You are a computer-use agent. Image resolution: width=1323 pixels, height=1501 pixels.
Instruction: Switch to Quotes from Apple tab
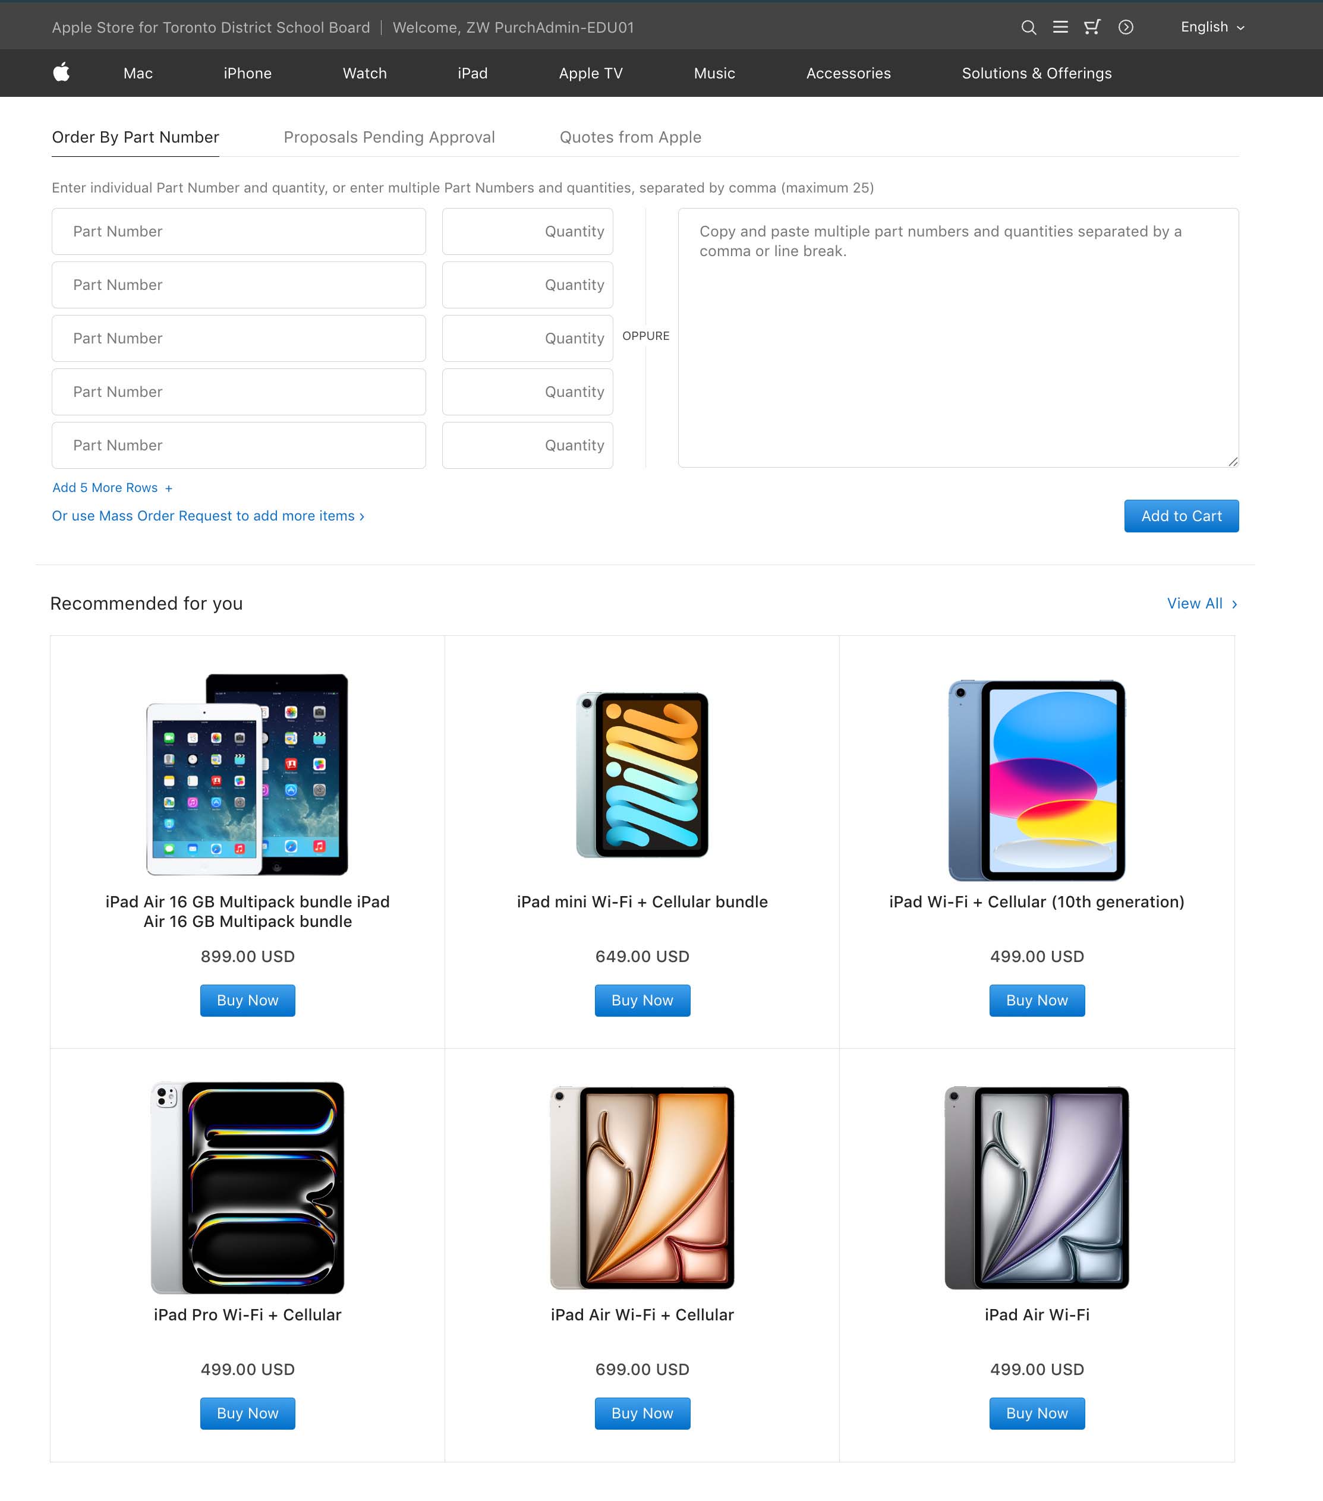tap(630, 137)
